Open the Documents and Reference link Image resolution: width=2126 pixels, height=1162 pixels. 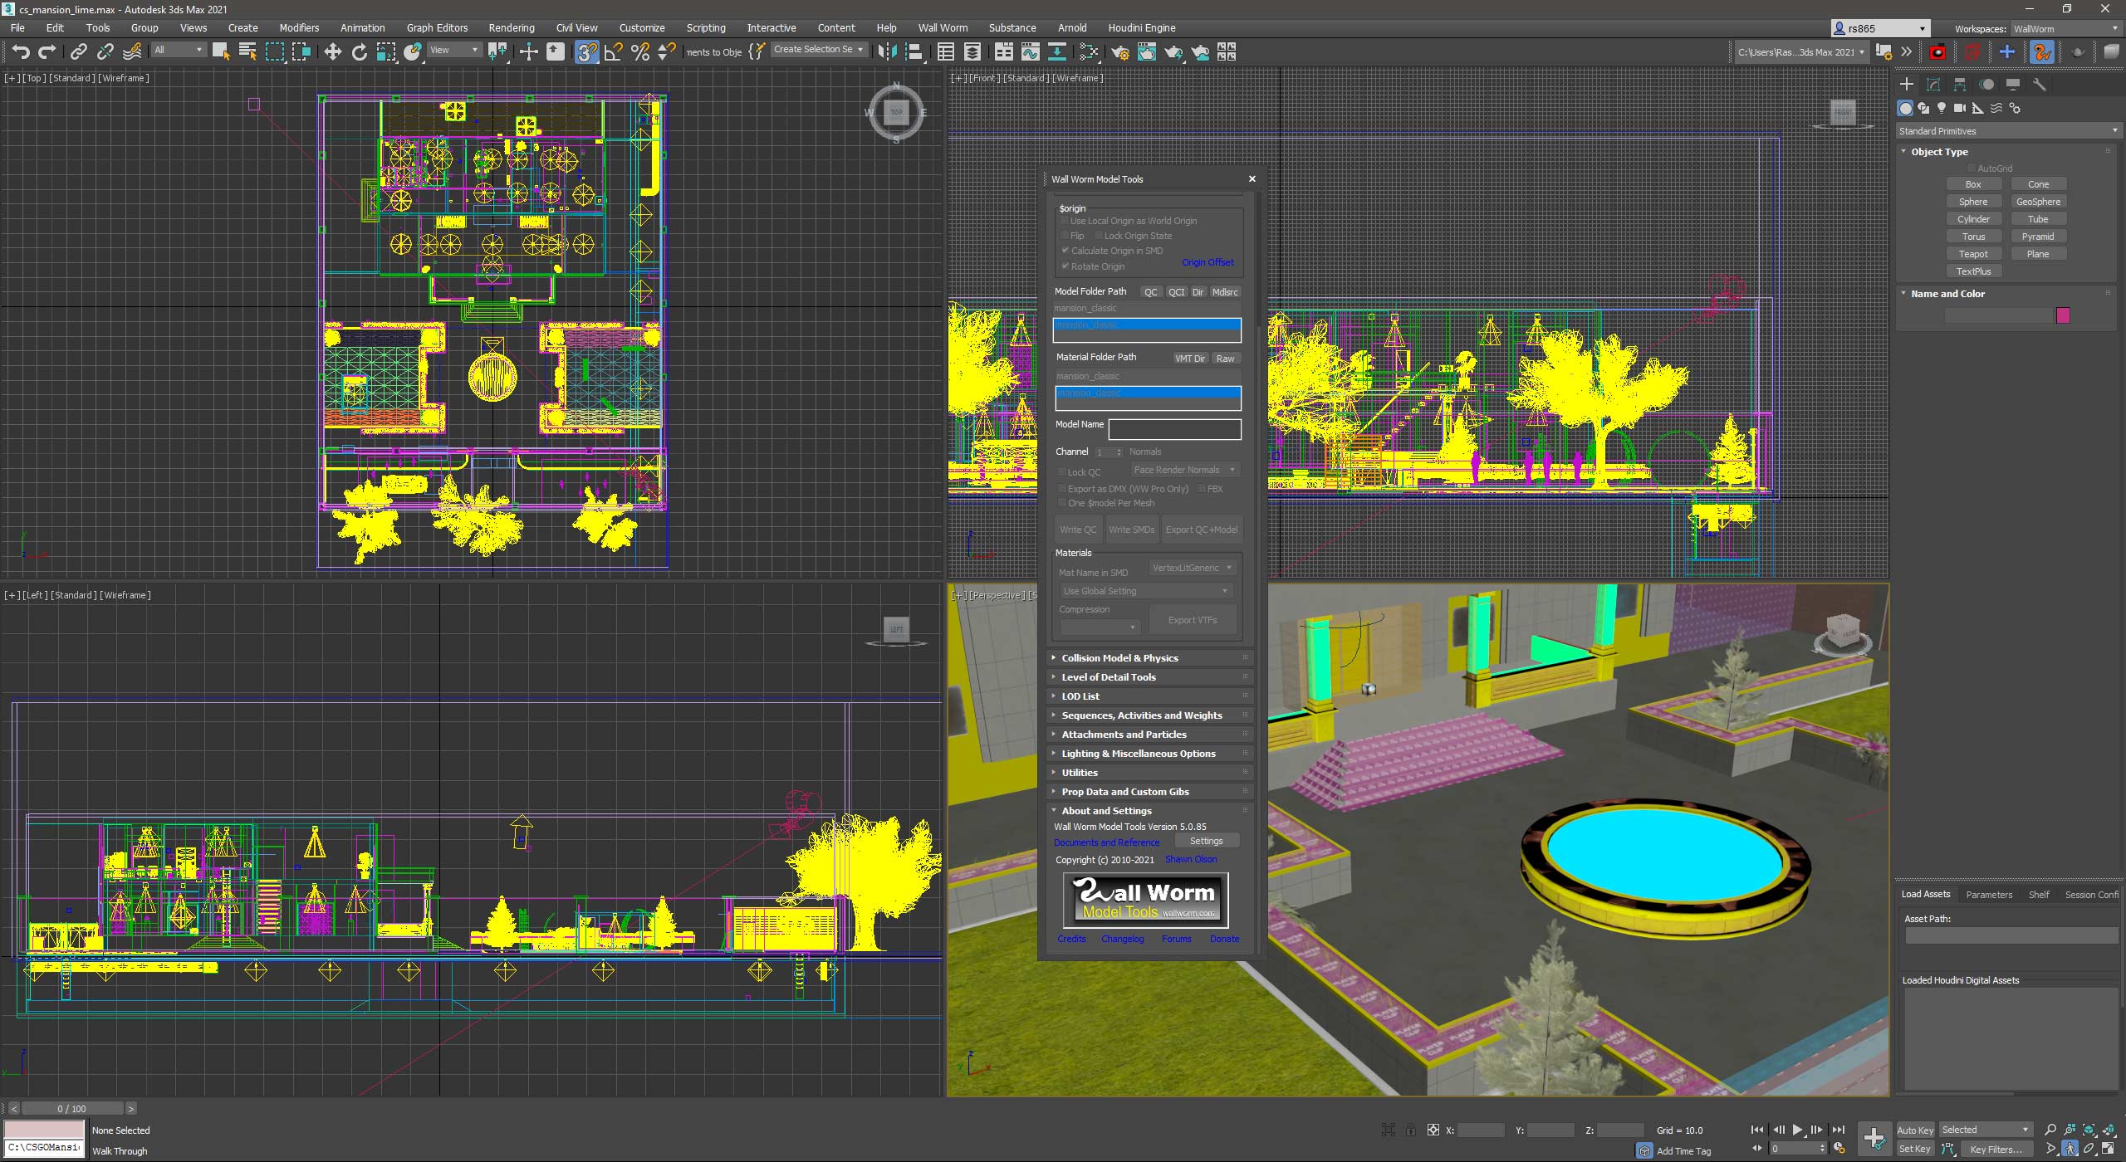point(1106,842)
